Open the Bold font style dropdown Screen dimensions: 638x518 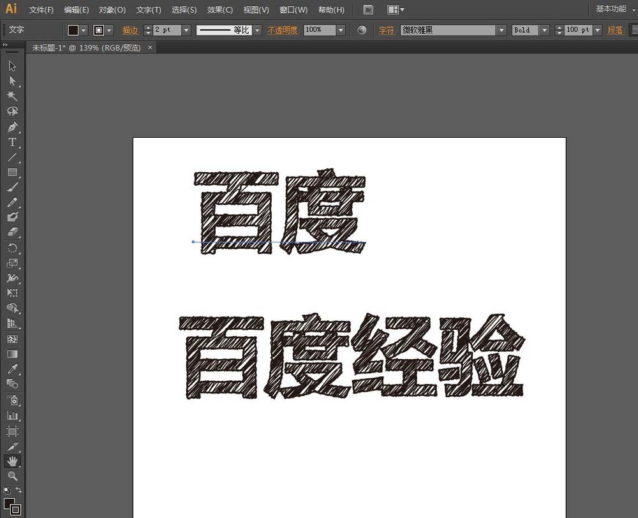tap(544, 30)
